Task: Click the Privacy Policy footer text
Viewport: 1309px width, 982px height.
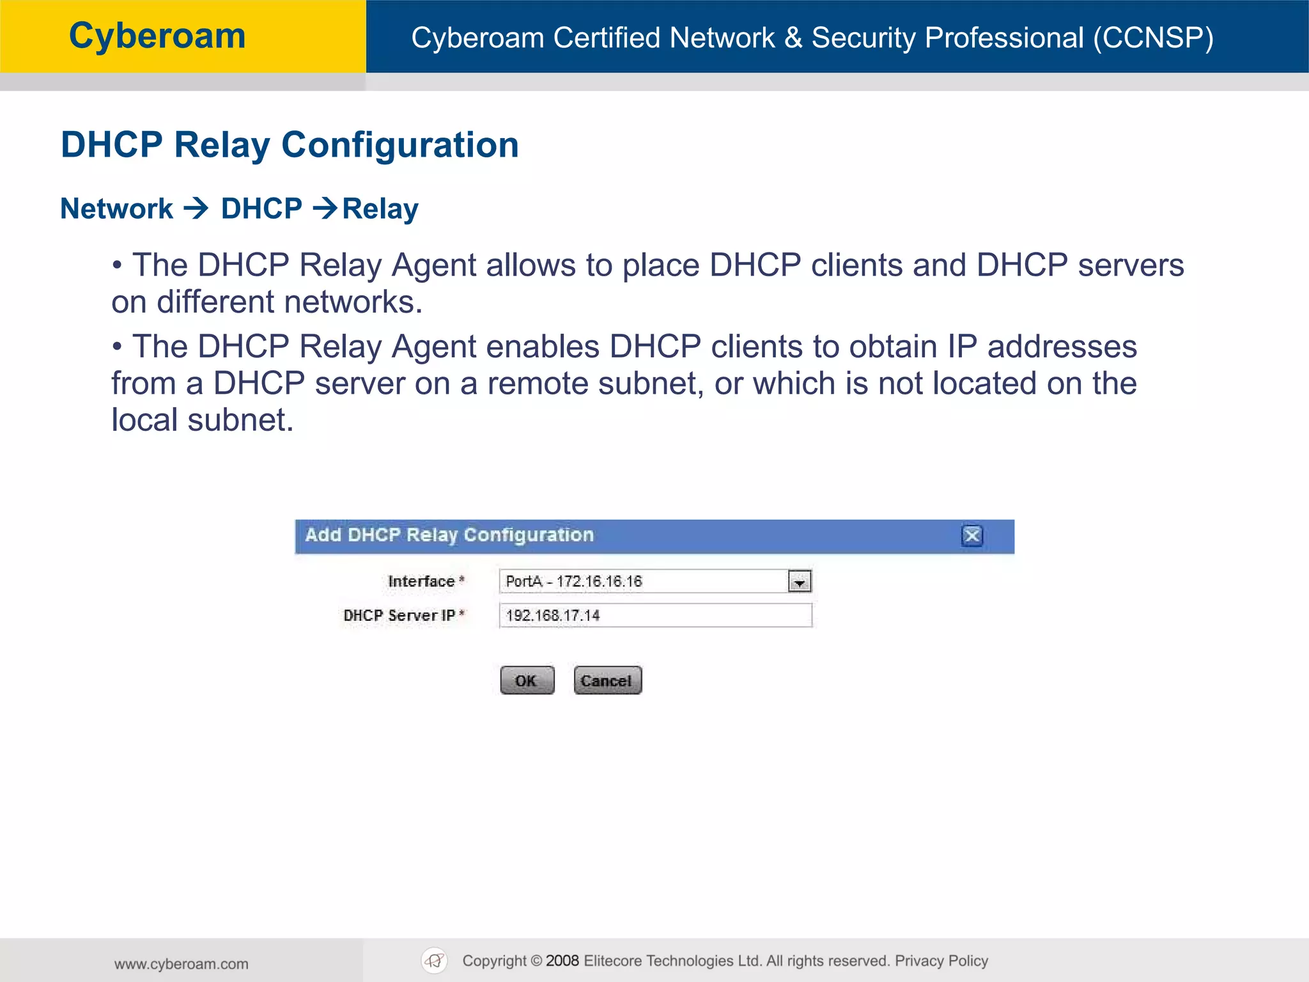Action: tap(941, 961)
